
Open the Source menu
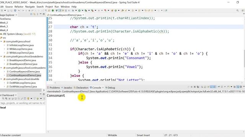pos(9,7)
